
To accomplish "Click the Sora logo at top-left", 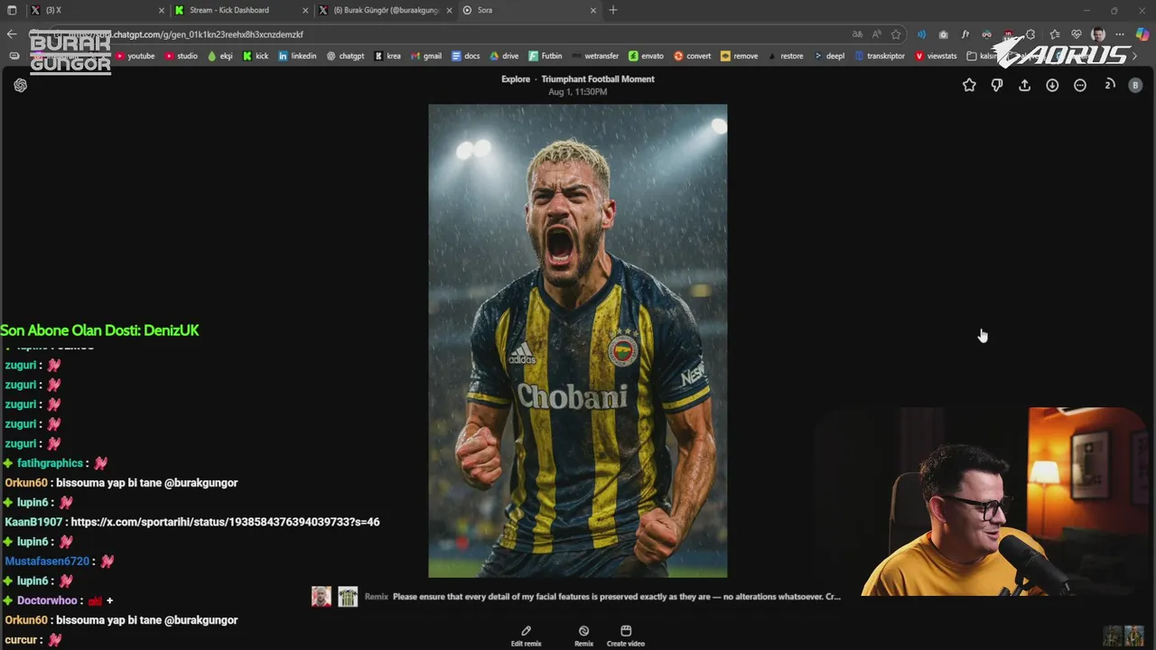I will tap(21, 85).
